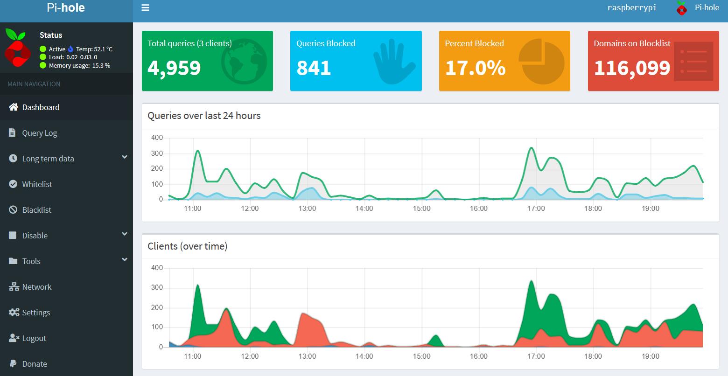Click the 116,099 blocklist domains value

[632, 68]
